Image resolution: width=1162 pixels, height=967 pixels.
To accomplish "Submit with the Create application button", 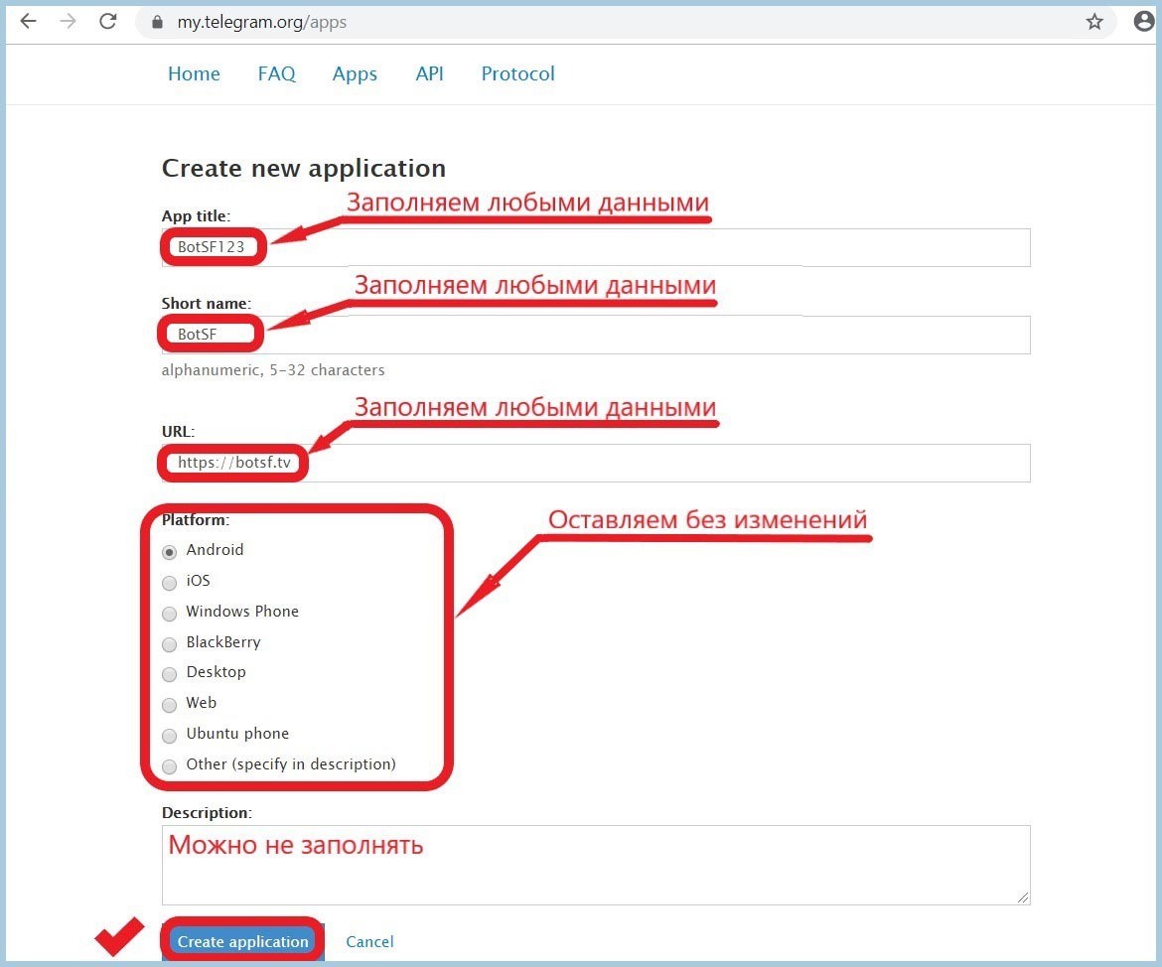I will click(243, 941).
